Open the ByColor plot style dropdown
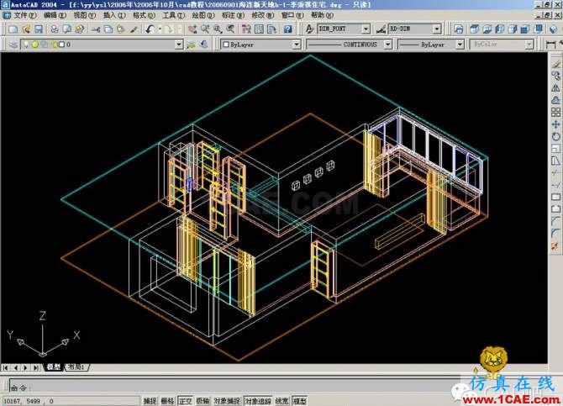 (x=529, y=45)
